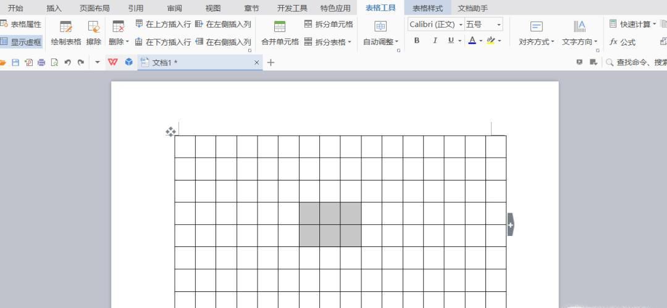Expand underline style arrow
Screen dimensions: 667x308
click(x=461, y=41)
